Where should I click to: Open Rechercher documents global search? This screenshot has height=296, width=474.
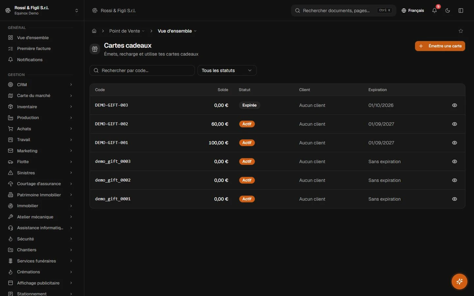[344, 11]
